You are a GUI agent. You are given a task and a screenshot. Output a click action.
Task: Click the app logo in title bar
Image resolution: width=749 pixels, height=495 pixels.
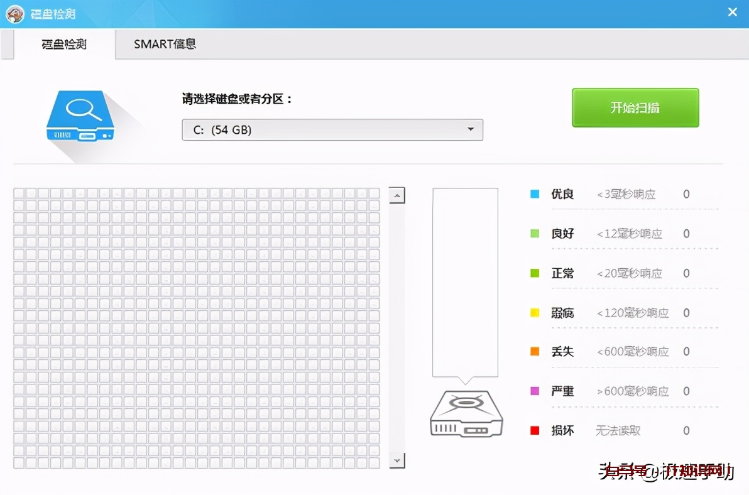(x=16, y=13)
